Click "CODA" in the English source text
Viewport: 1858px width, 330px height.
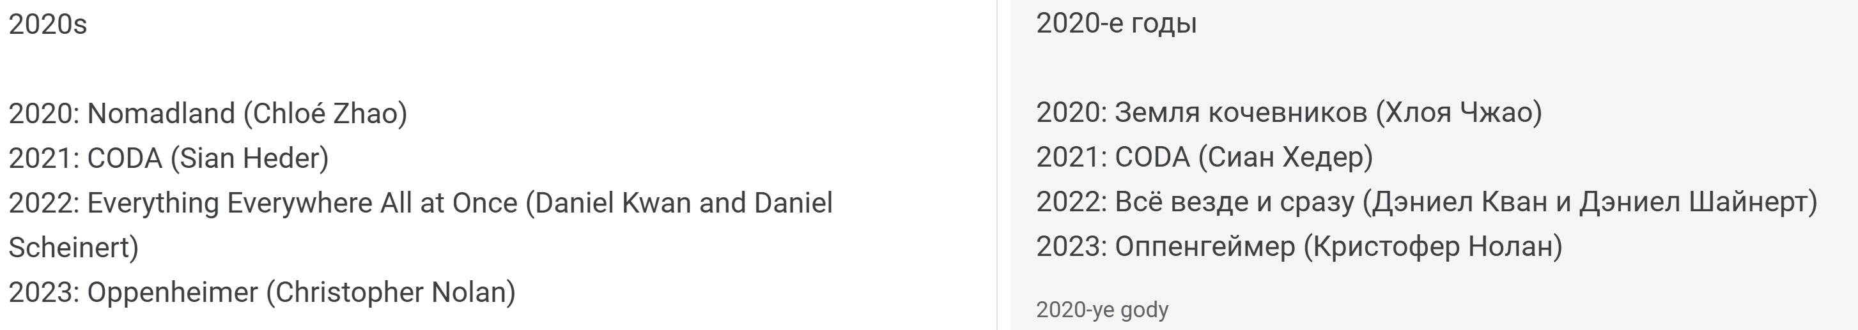124,158
